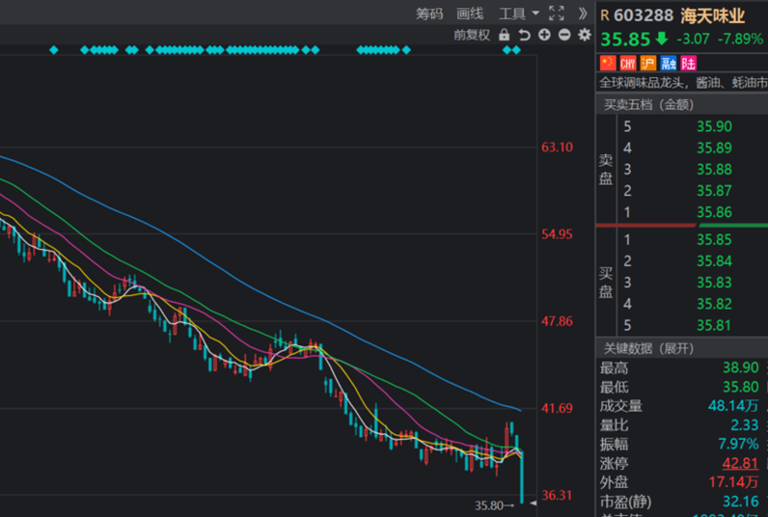Viewport: 768px width, 517px height.
Task: Expand 关键数据 section via 展开
Action: (x=676, y=348)
